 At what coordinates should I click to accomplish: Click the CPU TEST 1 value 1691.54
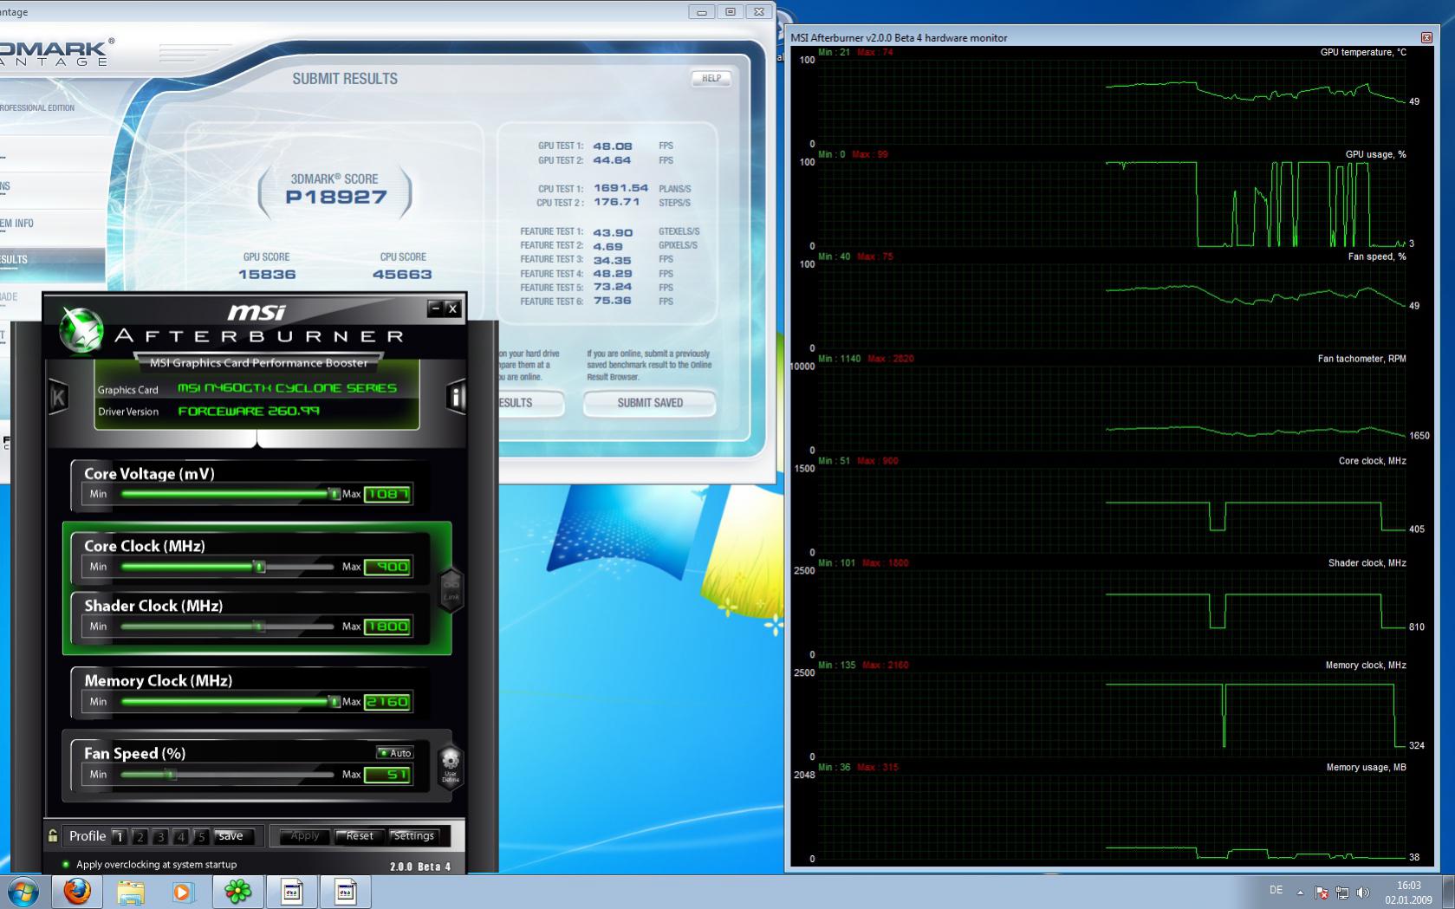(x=621, y=188)
